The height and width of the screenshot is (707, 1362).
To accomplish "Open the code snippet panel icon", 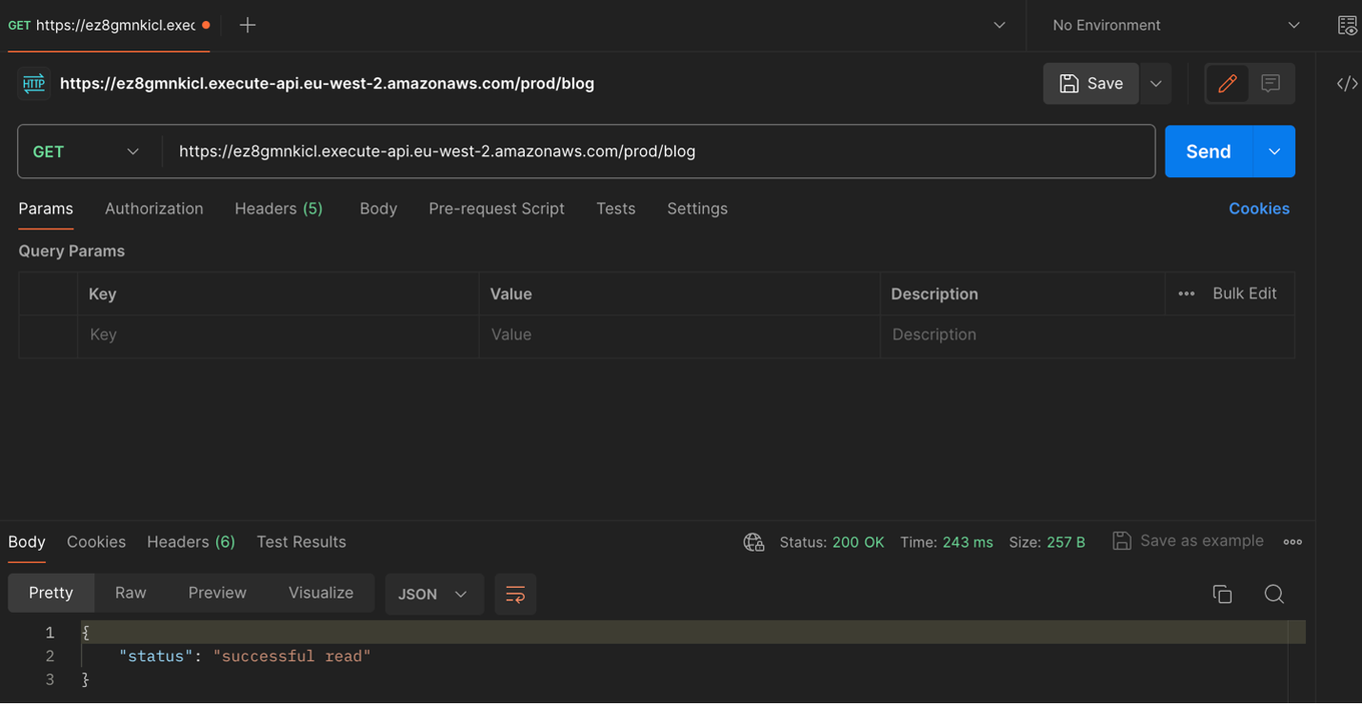I will point(1346,84).
